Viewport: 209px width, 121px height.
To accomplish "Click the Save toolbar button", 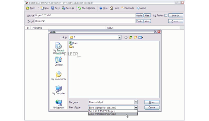I will point(55,8).
